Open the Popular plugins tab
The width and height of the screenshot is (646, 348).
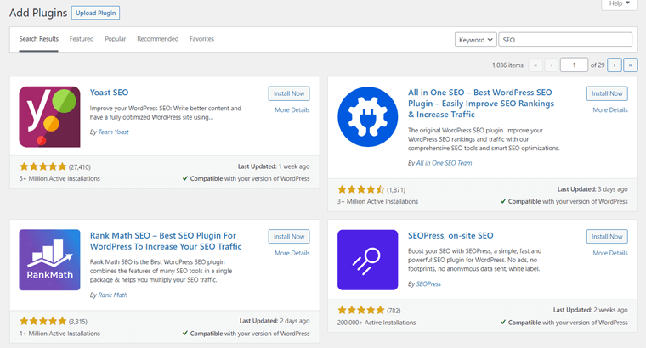coord(116,39)
